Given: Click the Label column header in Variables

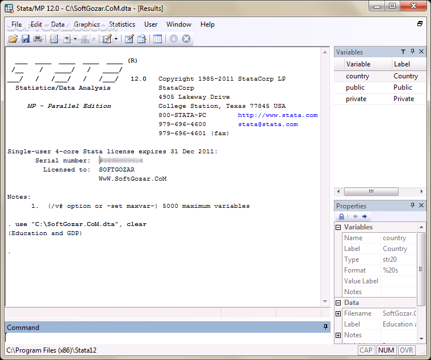Looking at the screenshot, I should [409, 64].
